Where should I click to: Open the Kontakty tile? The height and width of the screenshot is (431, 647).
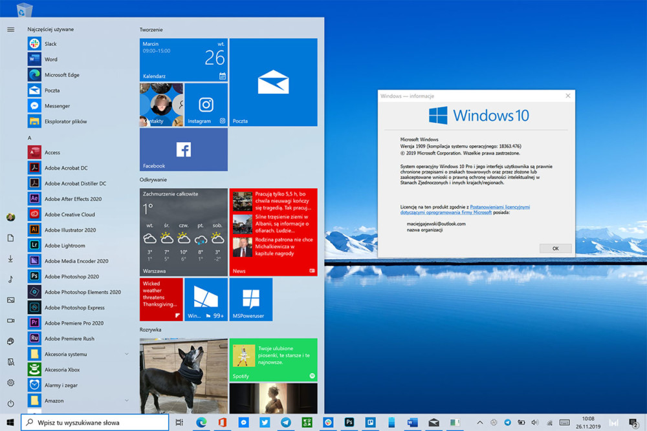(x=161, y=105)
